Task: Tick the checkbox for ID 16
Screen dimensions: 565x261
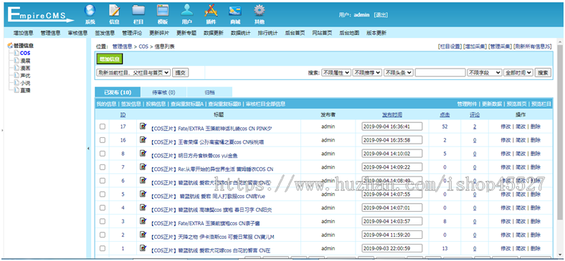Action: [103, 140]
